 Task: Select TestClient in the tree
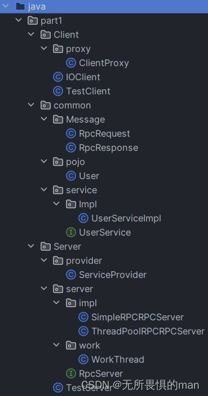click(82, 91)
